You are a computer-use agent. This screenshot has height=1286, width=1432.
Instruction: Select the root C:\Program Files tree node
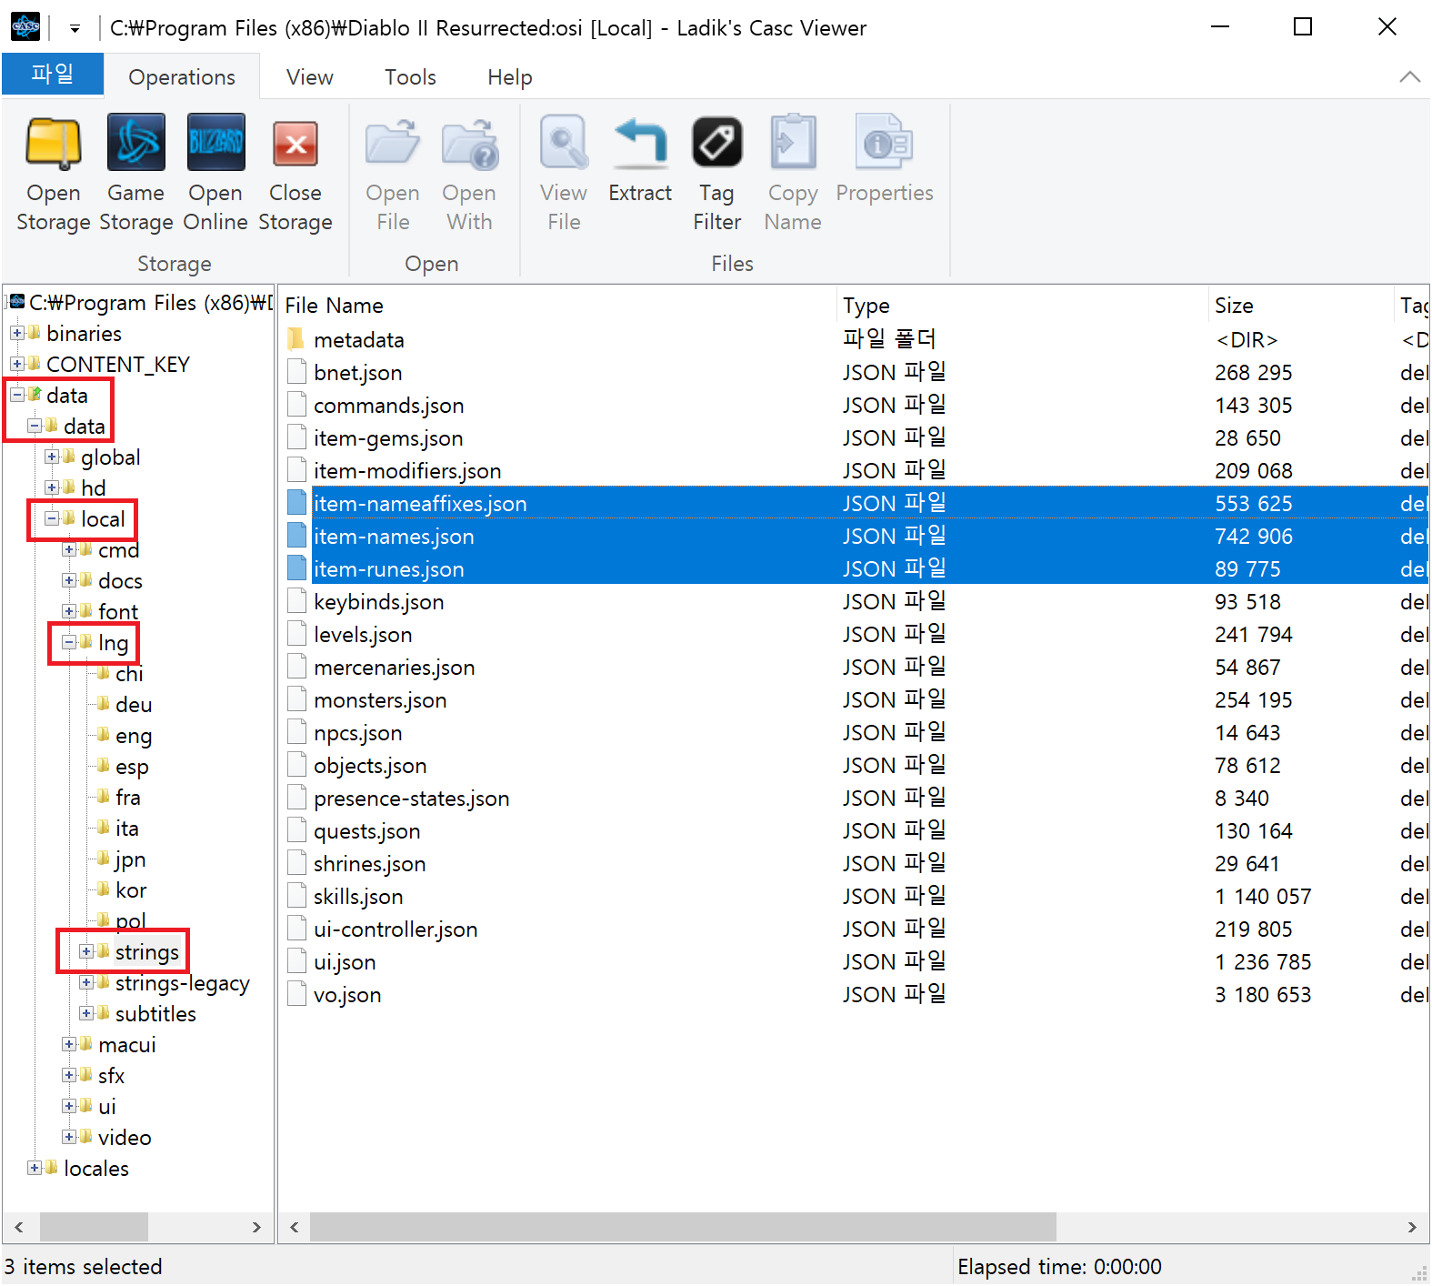click(150, 303)
